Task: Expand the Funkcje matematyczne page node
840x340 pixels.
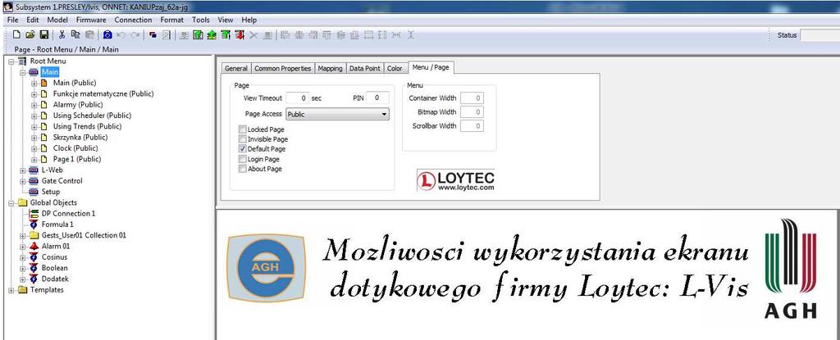Action: click(x=34, y=93)
